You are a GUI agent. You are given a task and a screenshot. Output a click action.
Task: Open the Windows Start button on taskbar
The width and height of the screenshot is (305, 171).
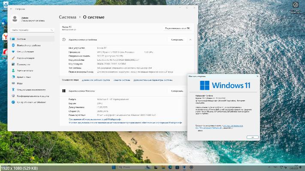tap(114, 167)
